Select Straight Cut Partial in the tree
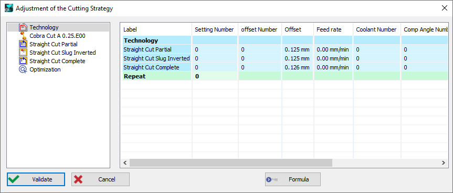 point(54,44)
